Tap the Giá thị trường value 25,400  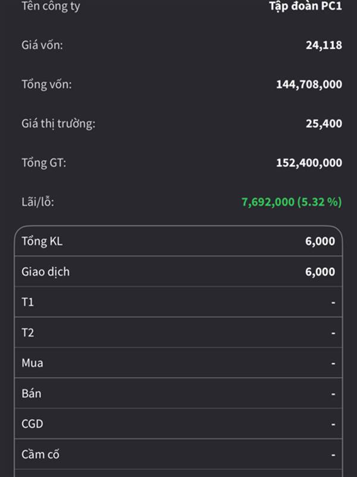324,123
